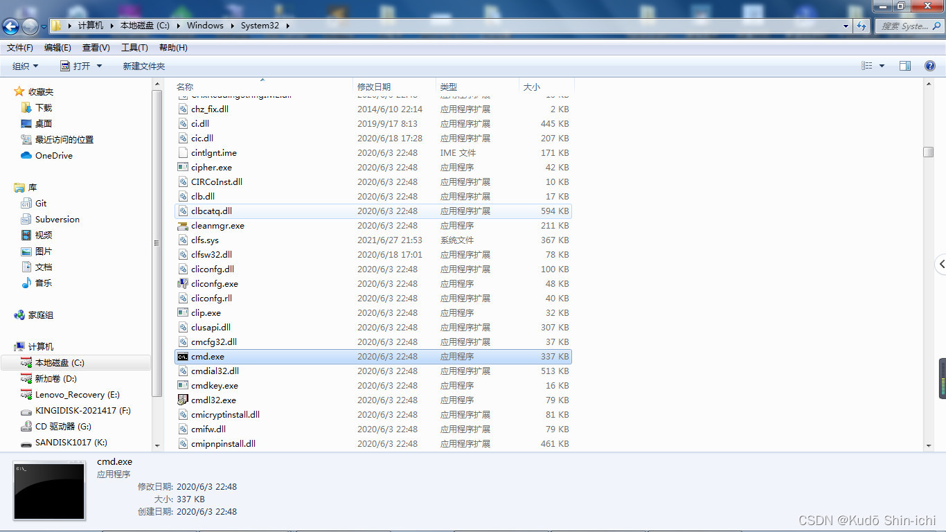Select the file named chz_fix.dll

210,109
